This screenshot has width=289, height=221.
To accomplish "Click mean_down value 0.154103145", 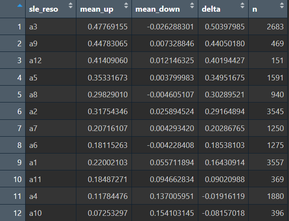I will (172, 213).
